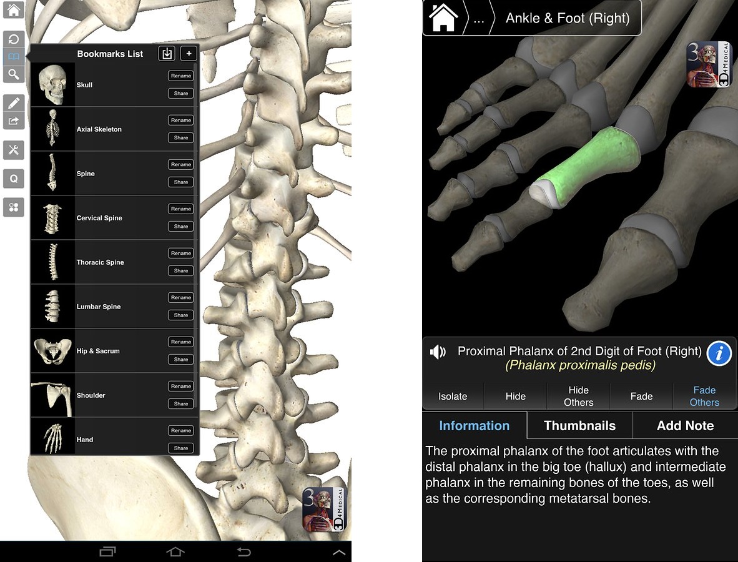Play the phalanx name audio pronunciation

click(438, 352)
